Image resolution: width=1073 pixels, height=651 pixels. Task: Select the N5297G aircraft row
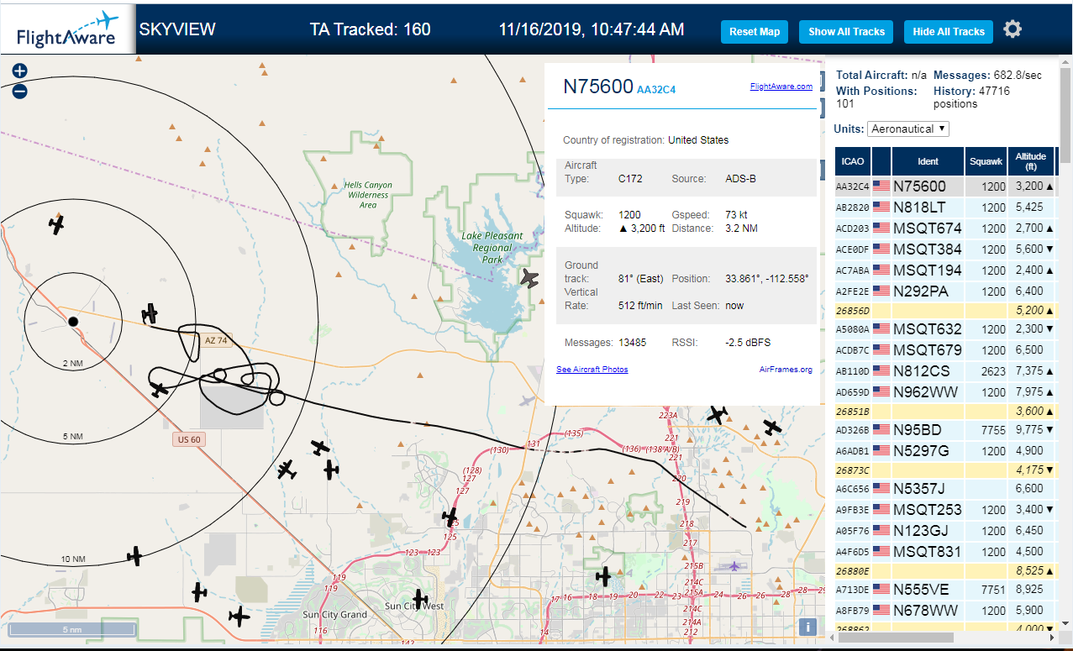coord(945,451)
